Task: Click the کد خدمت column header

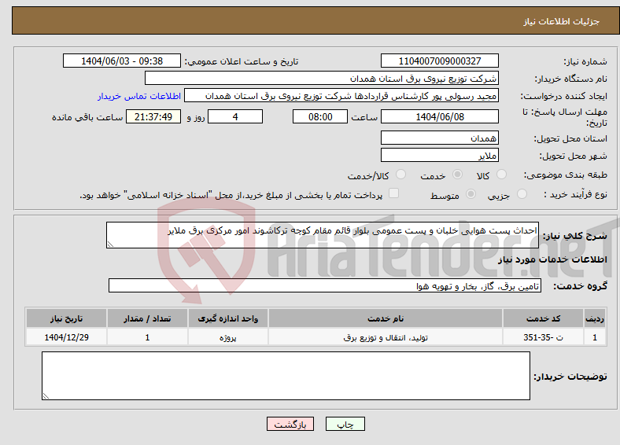Action: click(544, 318)
